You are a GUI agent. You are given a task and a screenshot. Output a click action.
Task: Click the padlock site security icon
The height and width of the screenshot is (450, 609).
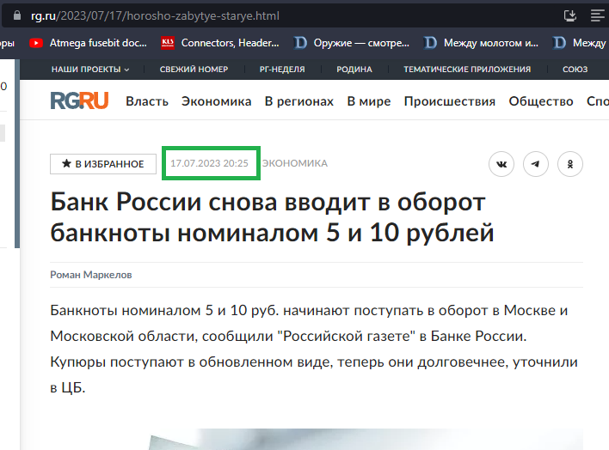[x=16, y=15]
